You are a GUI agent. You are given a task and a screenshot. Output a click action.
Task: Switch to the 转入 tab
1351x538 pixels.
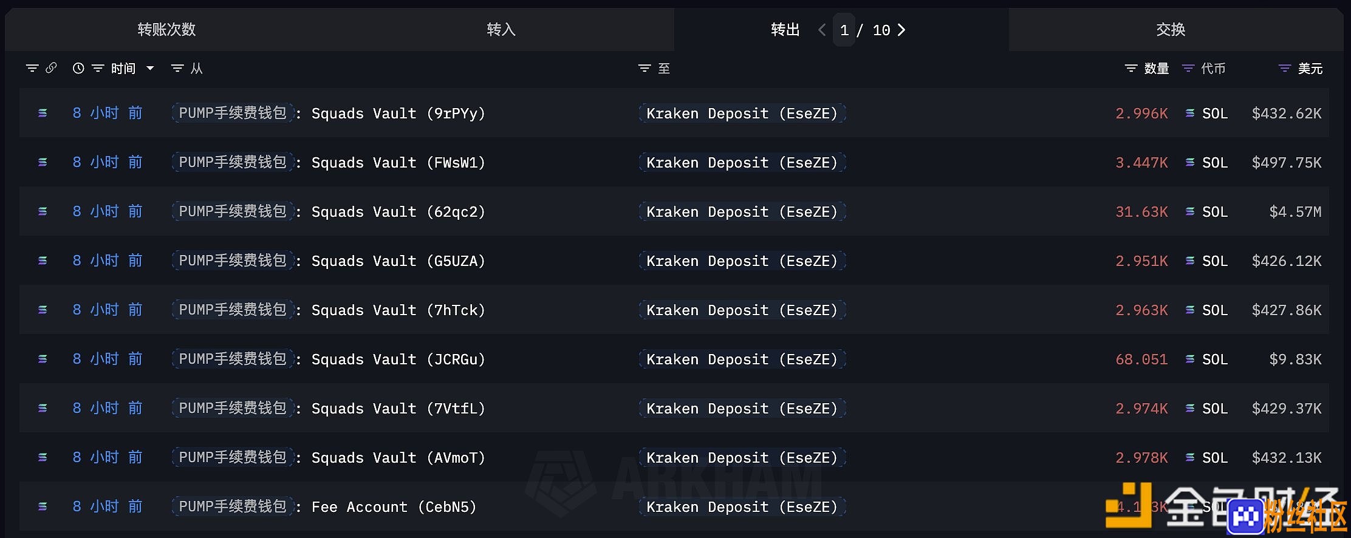click(501, 29)
